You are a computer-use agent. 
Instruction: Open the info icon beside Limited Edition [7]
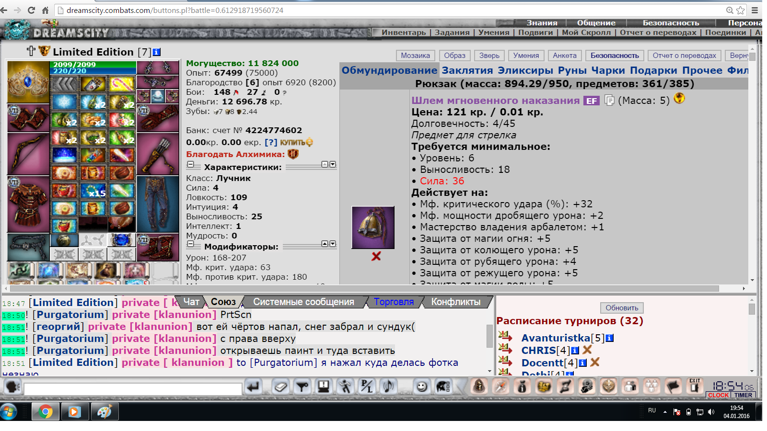tap(156, 52)
